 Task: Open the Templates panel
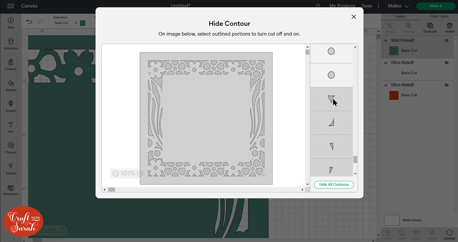11,44
